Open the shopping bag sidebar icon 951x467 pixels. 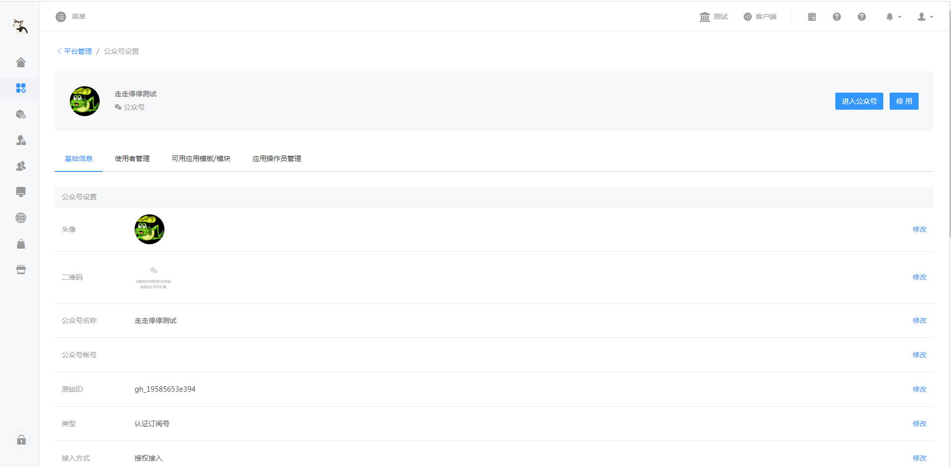20,244
